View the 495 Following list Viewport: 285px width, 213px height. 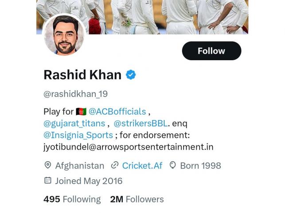coord(72,199)
